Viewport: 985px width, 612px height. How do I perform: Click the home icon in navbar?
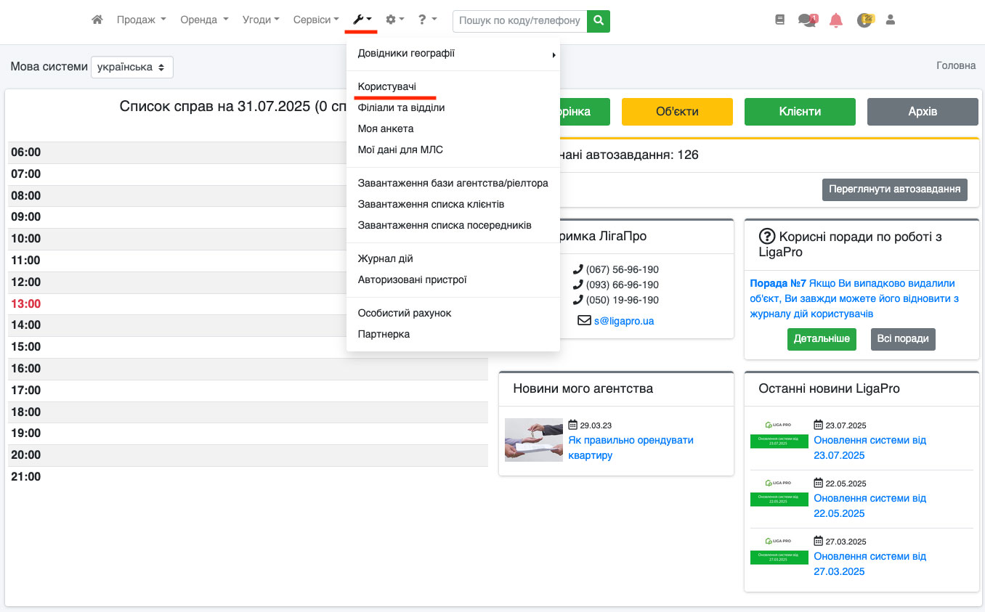tap(97, 20)
